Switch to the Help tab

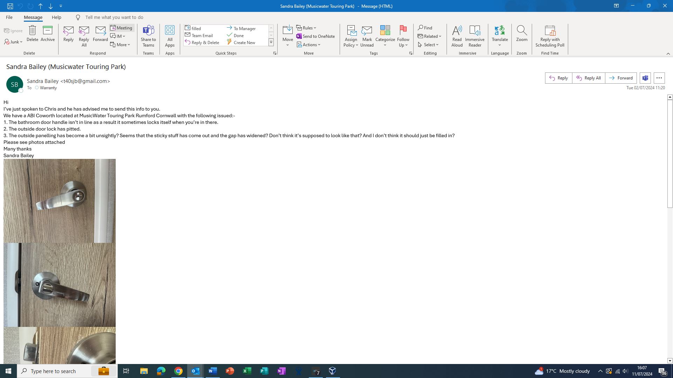[x=56, y=17]
